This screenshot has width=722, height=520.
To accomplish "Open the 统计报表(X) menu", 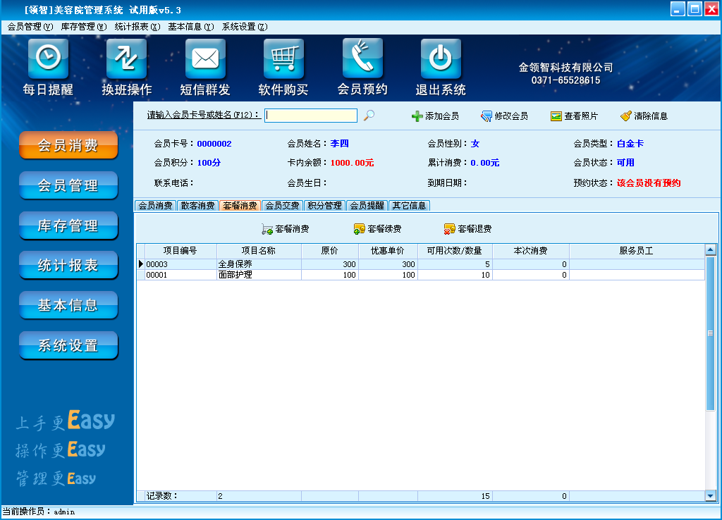I will pos(137,27).
